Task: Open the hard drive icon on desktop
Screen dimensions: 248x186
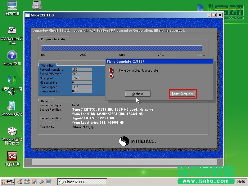Action: 37,5
